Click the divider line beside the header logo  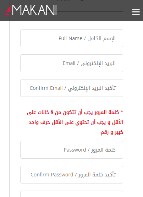(90, 12)
